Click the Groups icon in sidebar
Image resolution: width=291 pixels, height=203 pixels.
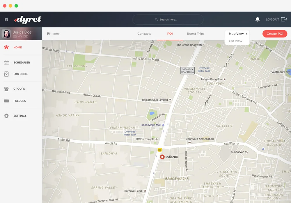pyautogui.click(x=6, y=89)
